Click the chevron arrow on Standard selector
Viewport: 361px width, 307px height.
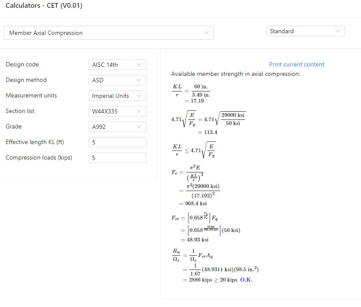(x=338, y=31)
